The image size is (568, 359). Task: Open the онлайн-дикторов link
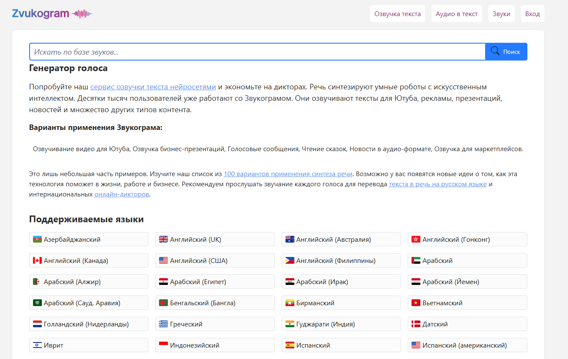(122, 194)
